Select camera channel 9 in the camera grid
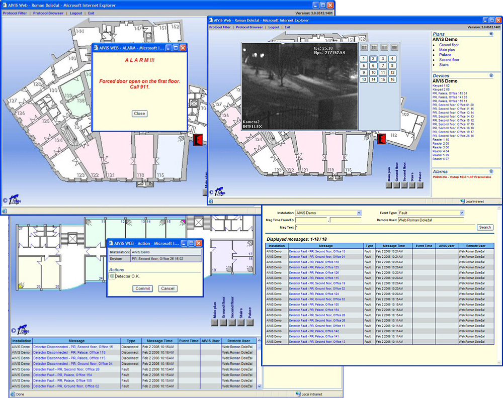 pyautogui.click(x=364, y=72)
